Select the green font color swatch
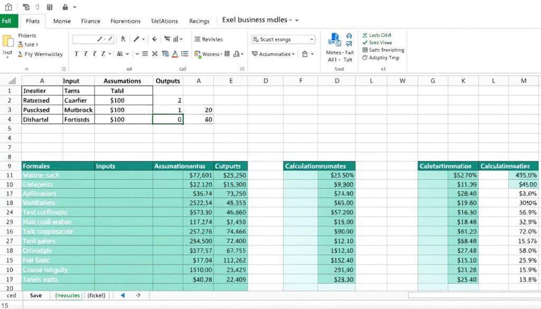 click(x=200, y=55)
